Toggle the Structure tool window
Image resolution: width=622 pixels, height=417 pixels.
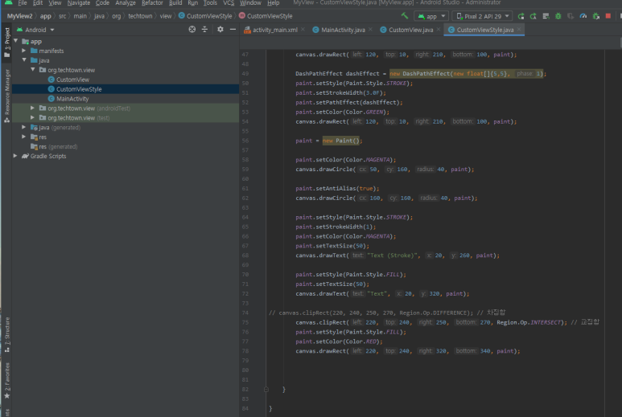click(6, 334)
